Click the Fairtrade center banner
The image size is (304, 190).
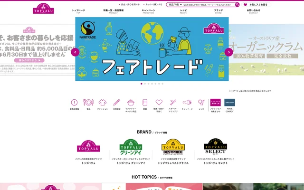click(152, 49)
